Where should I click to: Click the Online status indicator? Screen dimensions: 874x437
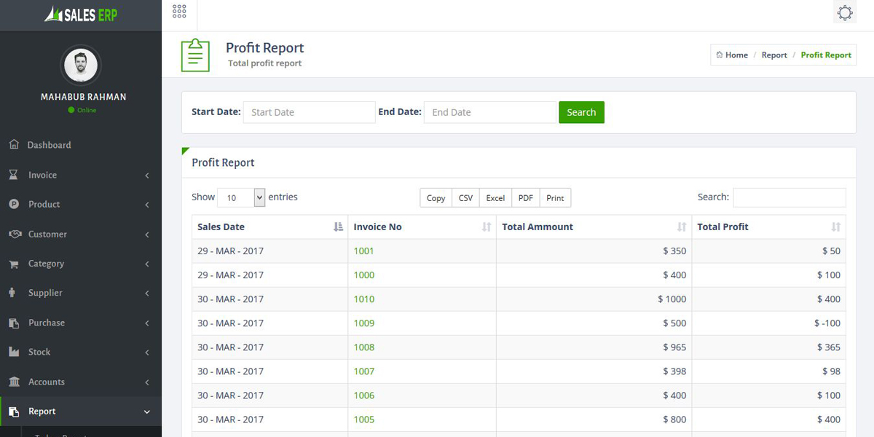click(82, 110)
